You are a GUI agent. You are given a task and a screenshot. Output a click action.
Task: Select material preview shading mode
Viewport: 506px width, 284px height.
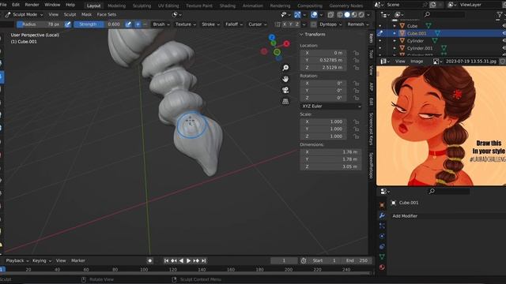pyautogui.click(x=354, y=14)
